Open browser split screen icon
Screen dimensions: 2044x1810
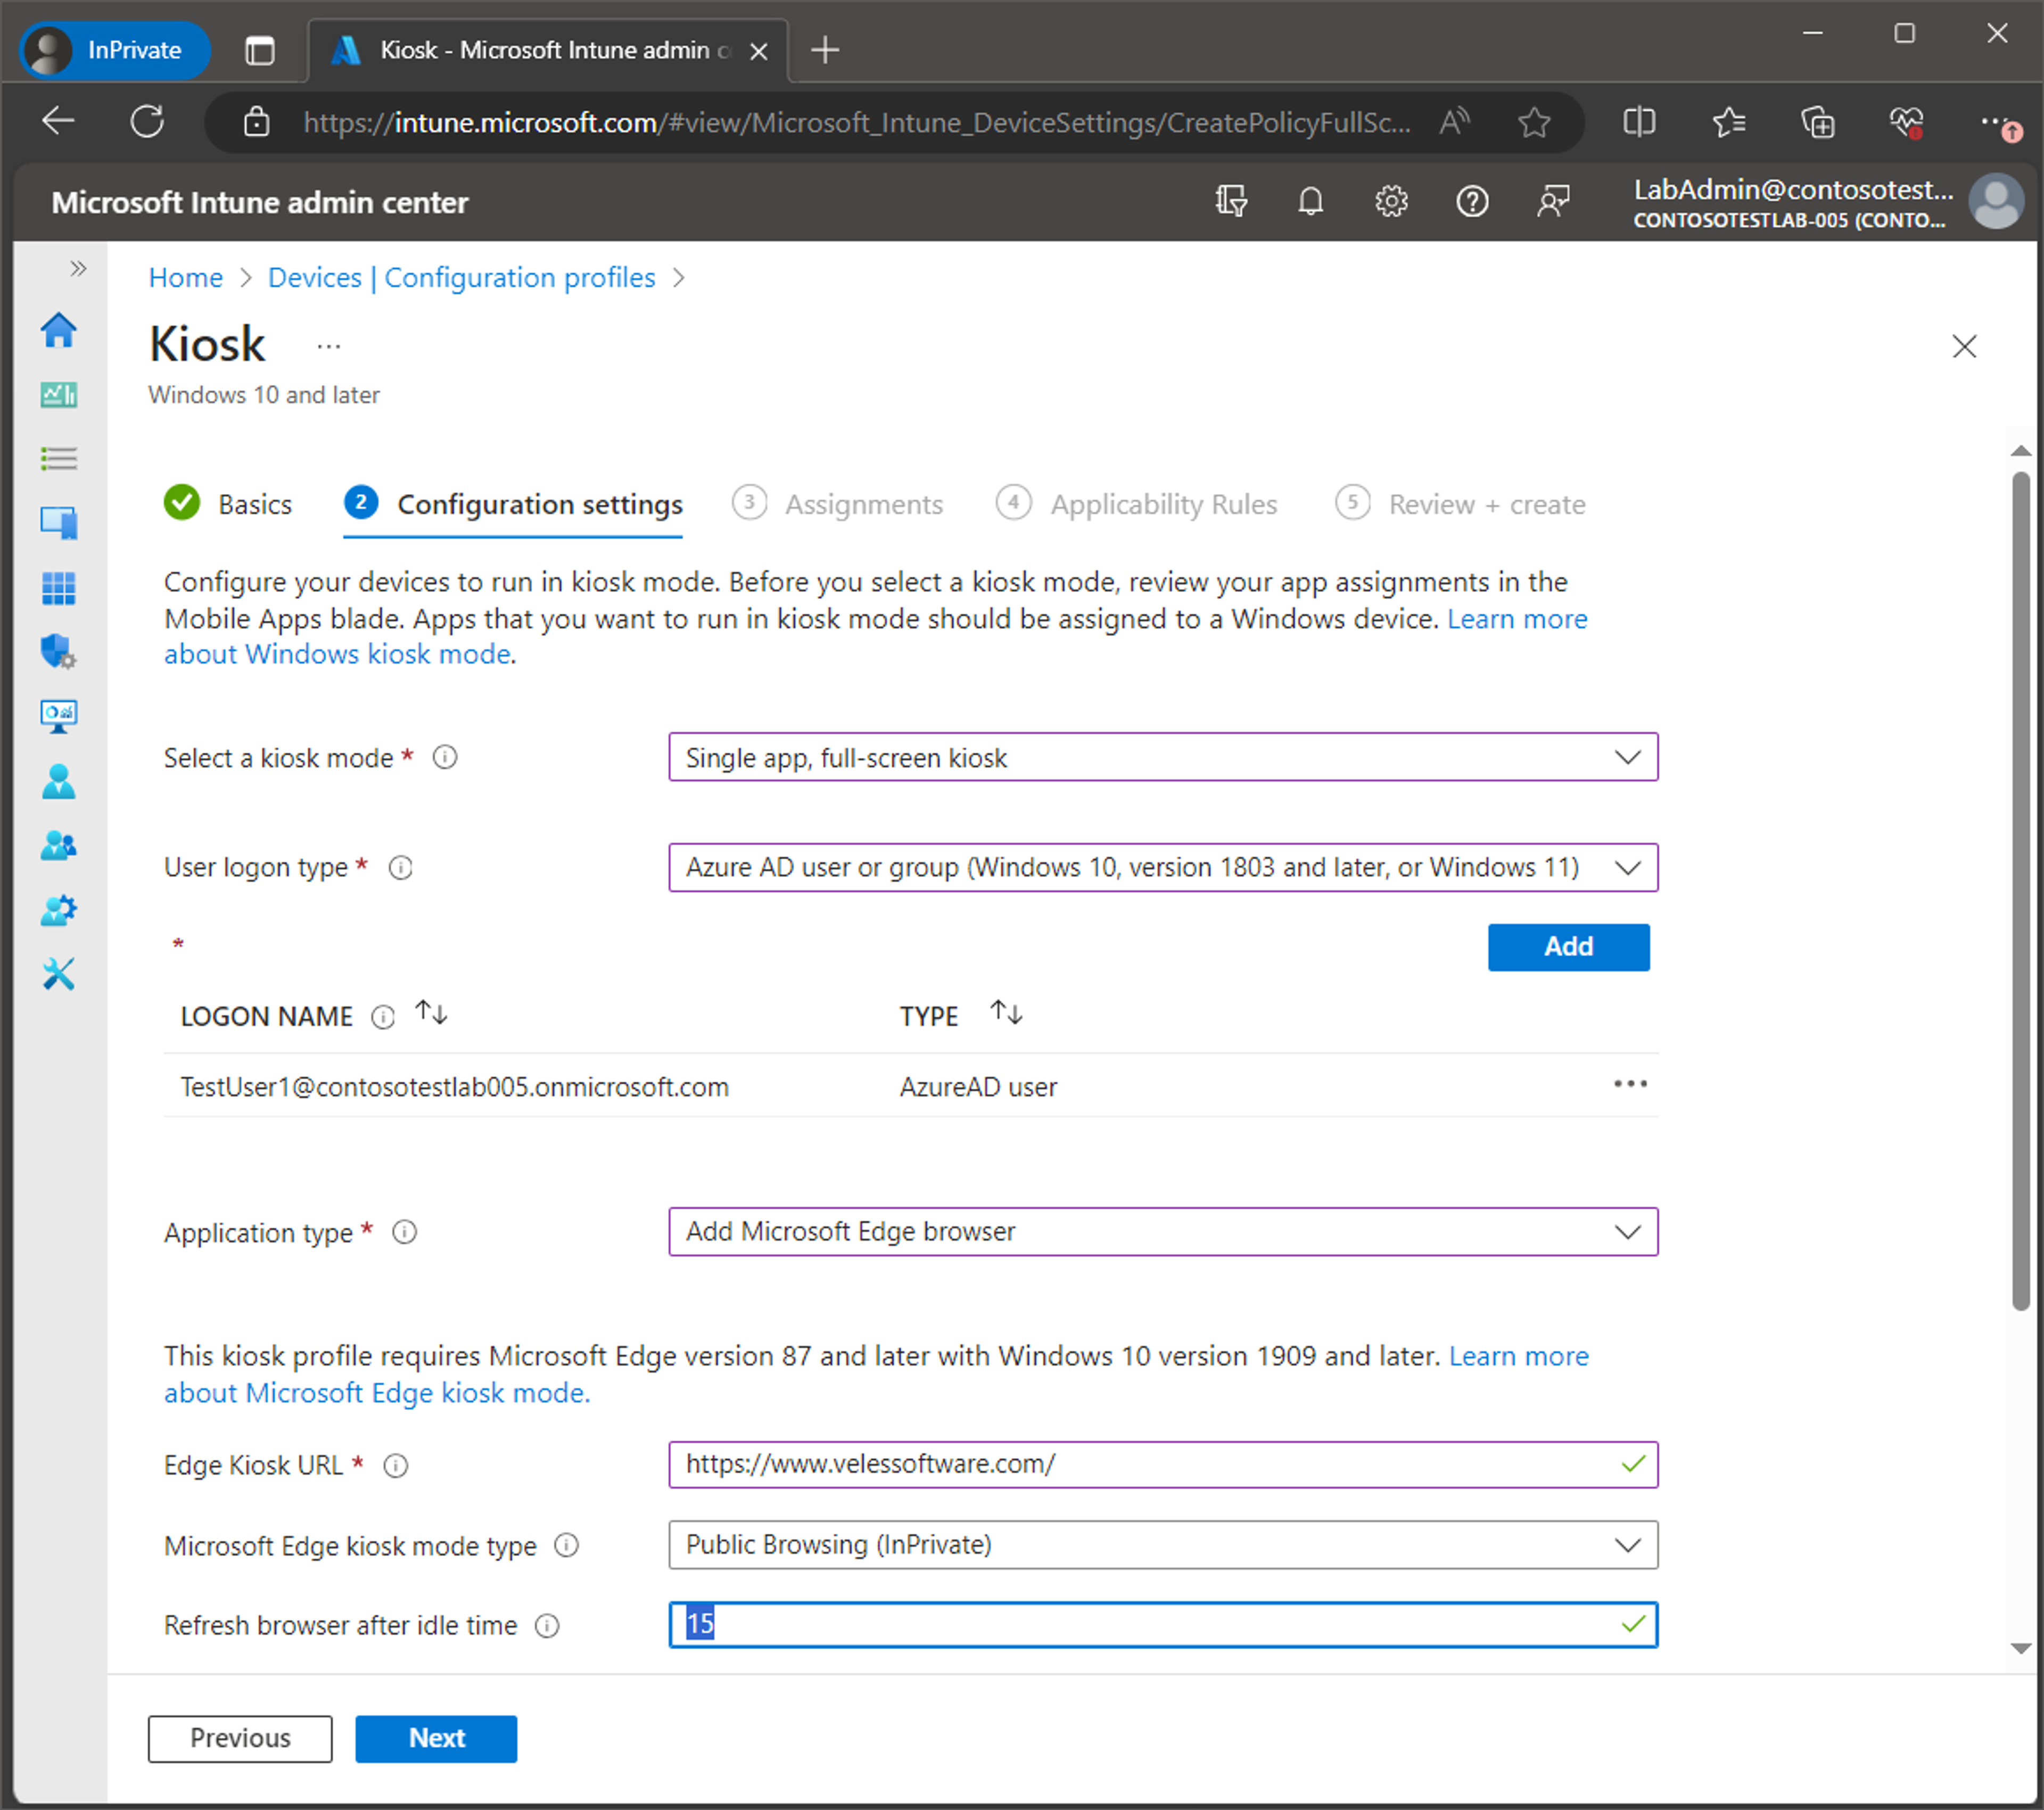(1639, 122)
